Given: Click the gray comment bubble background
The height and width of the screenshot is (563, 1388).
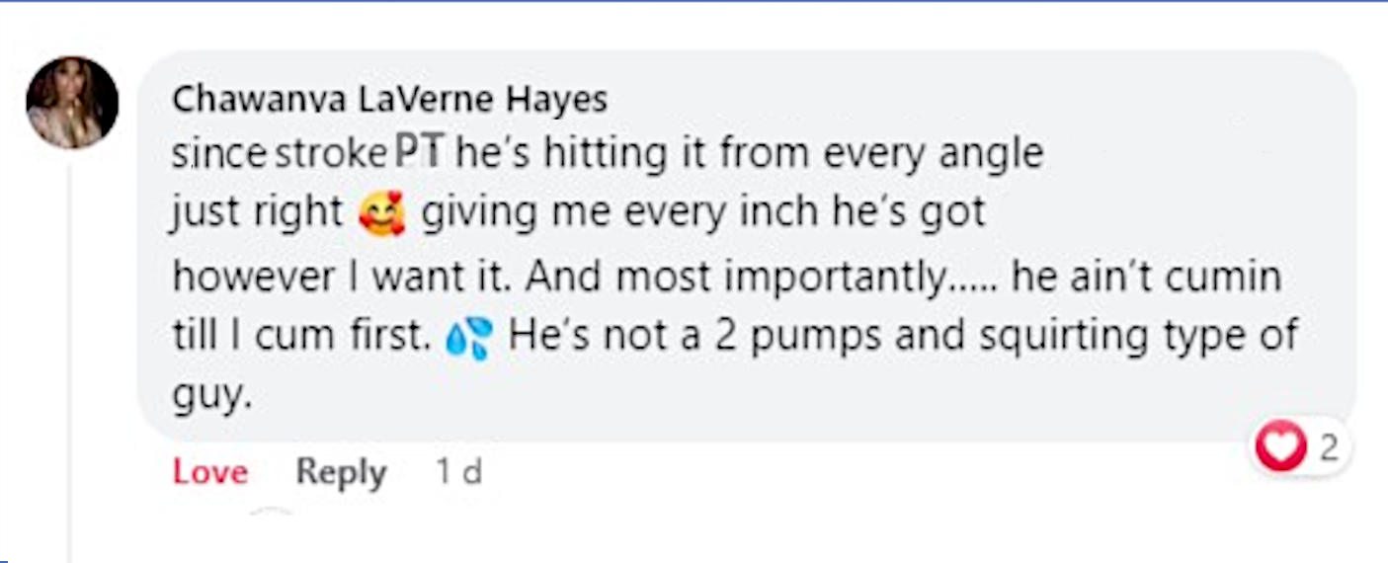Looking at the screenshot, I should [x=1136, y=178].
